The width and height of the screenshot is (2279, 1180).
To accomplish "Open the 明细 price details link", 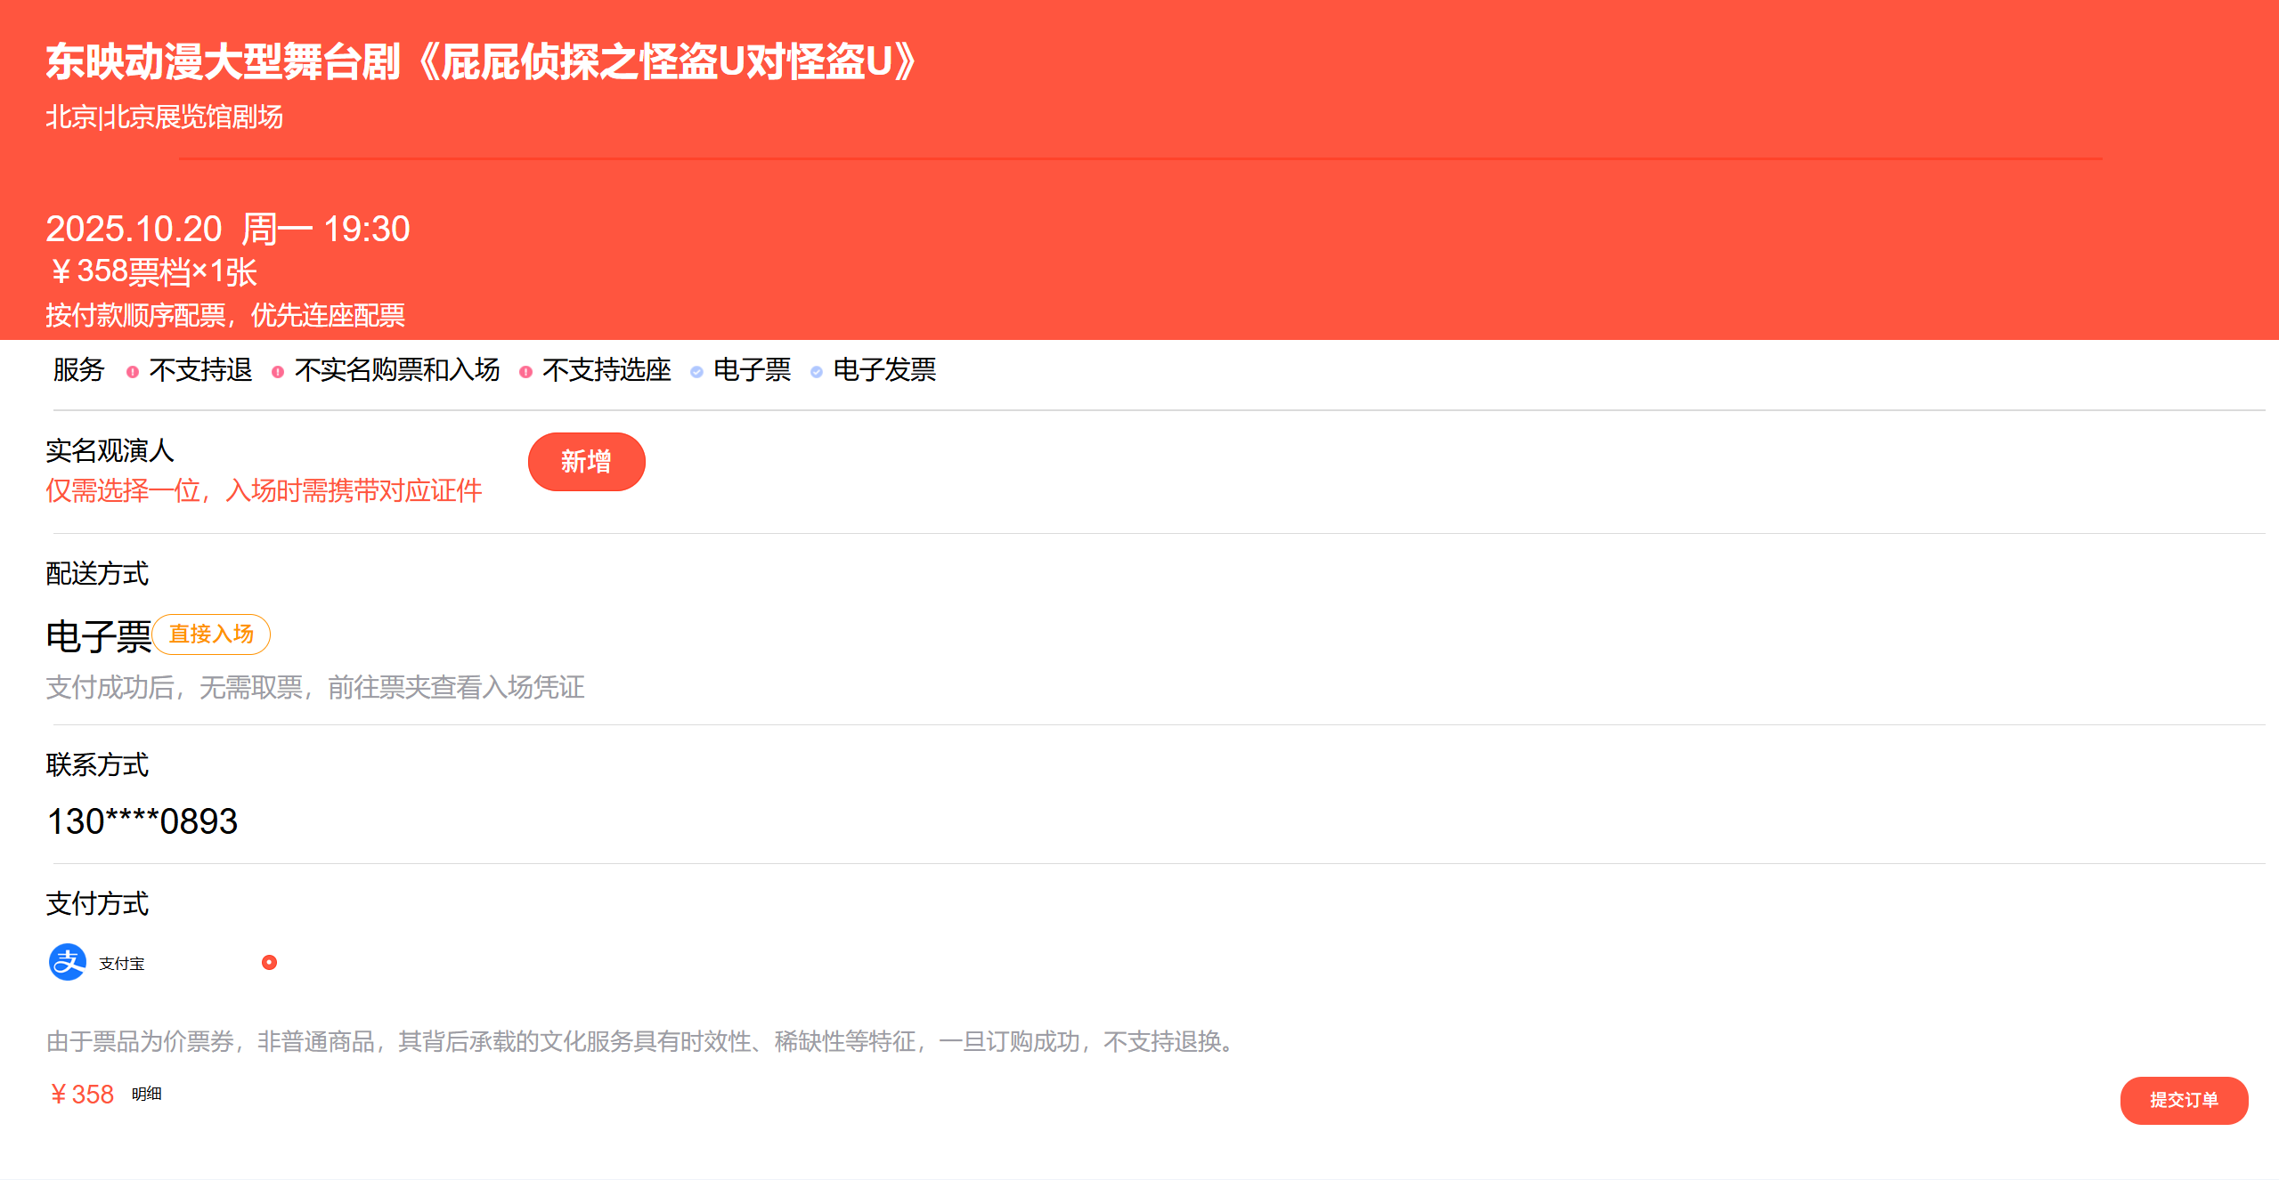I will (x=146, y=1094).
